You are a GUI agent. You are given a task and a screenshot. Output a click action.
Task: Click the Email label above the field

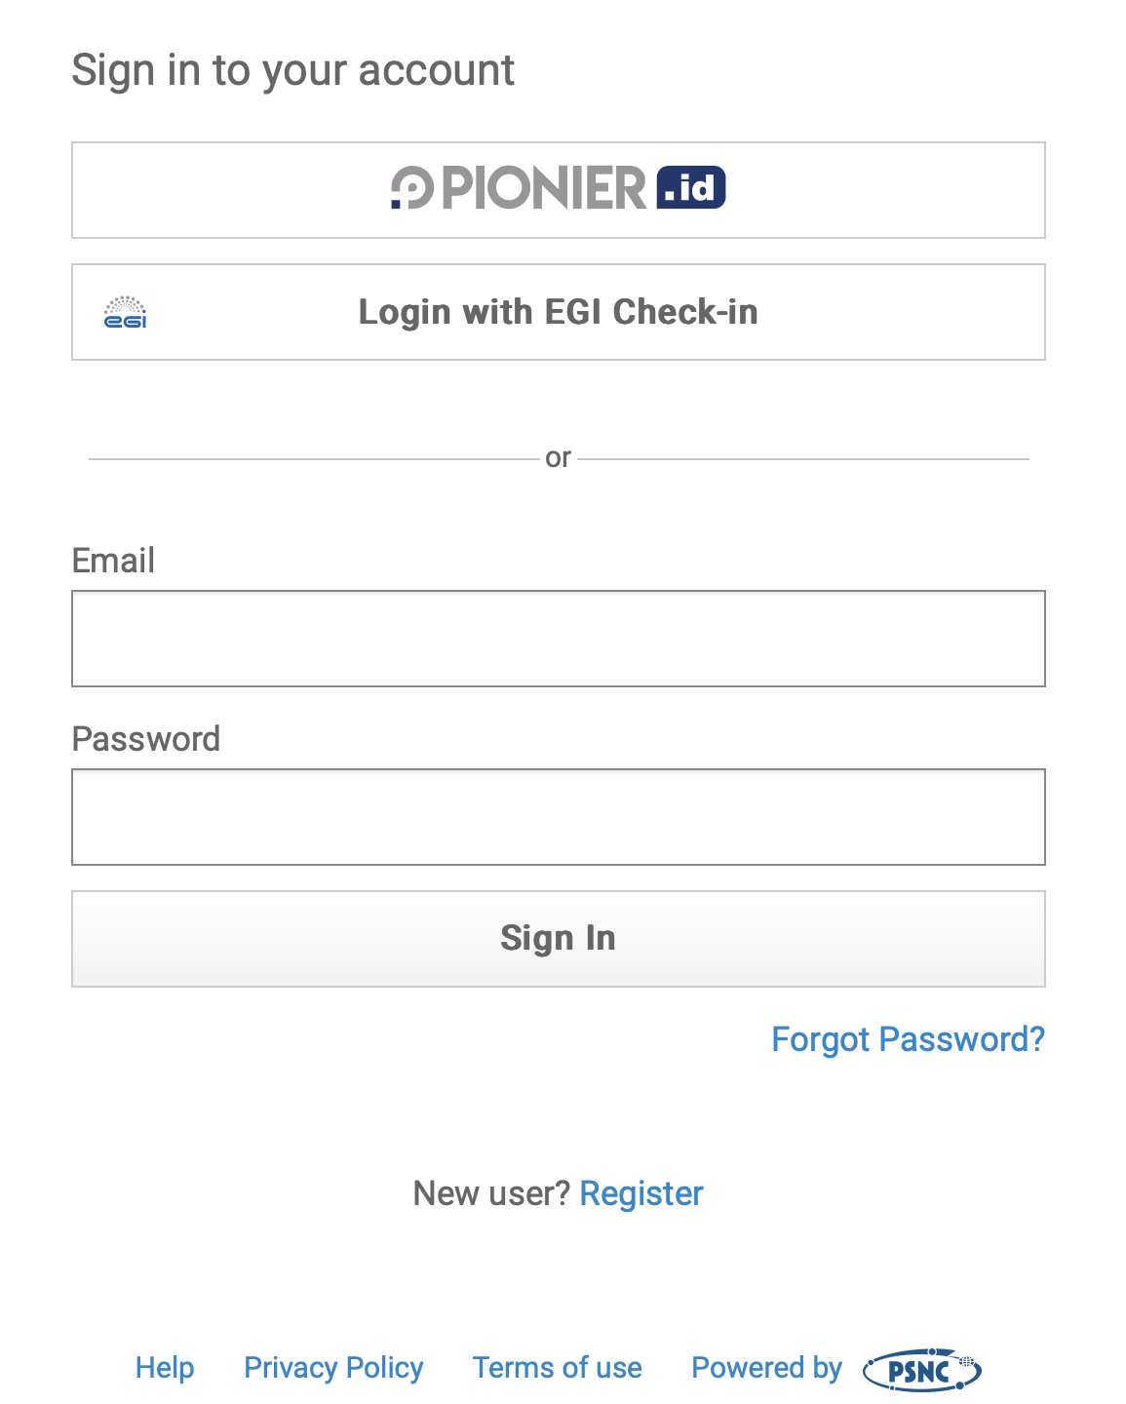113,561
